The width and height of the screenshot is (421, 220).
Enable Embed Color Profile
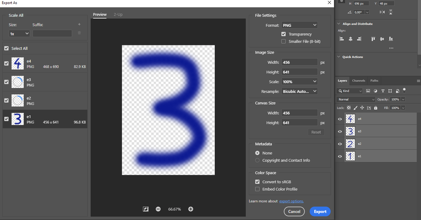[x=257, y=189]
